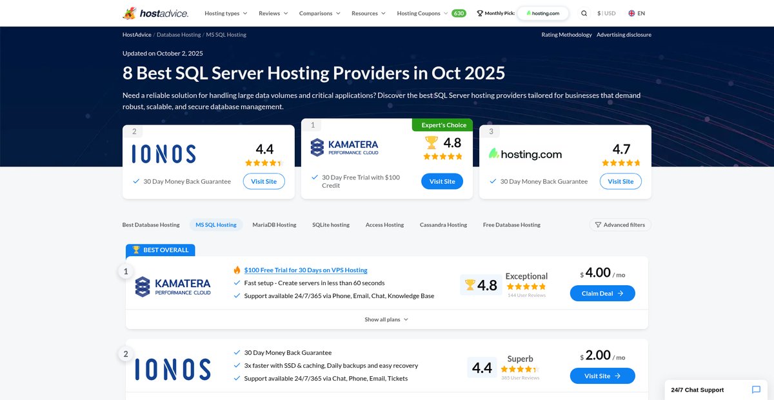The height and width of the screenshot is (400, 774).
Task: Click the "$4.00 / mo" Kamatera price
Action: pyautogui.click(x=602, y=273)
